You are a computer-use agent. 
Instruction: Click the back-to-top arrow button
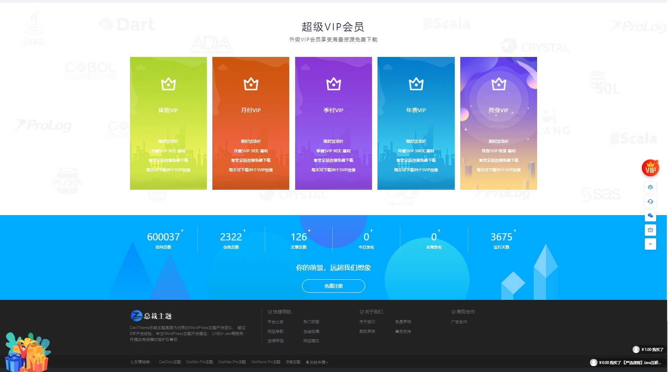point(650,244)
